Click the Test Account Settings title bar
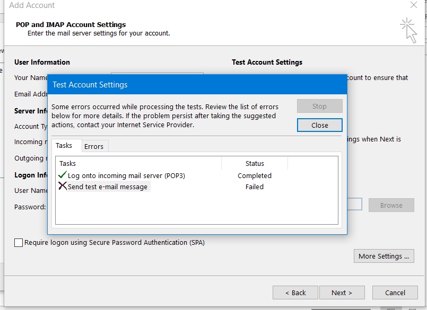The width and height of the screenshot is (427, 310). (196, 85)
